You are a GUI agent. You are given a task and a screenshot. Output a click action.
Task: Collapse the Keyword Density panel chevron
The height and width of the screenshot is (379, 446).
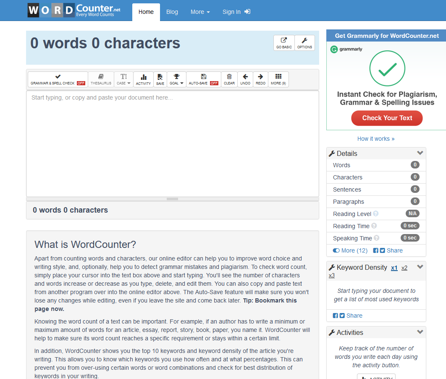420,267
